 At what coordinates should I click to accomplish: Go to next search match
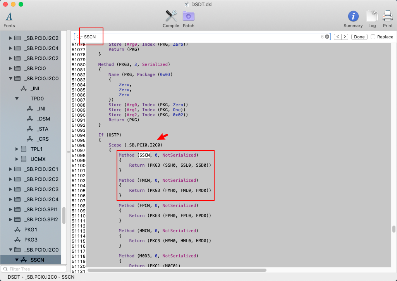point(345,37)
